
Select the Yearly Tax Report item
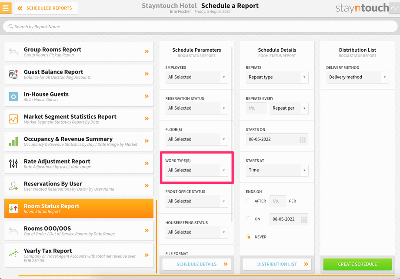point(79,255)
